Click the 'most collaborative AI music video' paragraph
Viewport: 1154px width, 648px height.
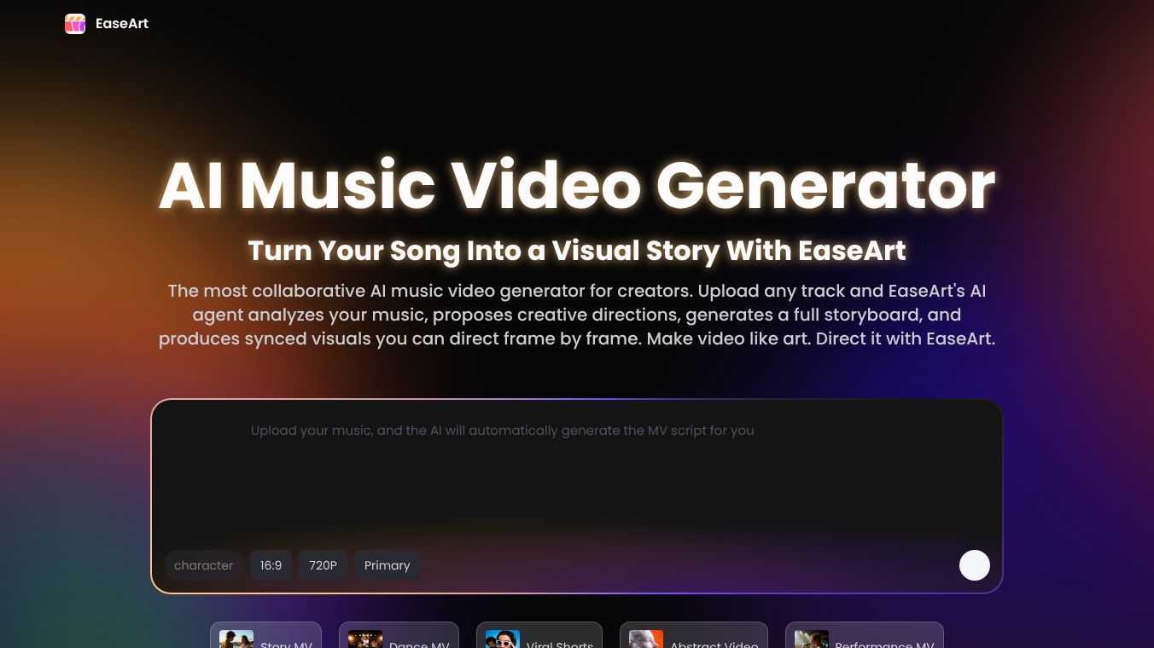577,315
